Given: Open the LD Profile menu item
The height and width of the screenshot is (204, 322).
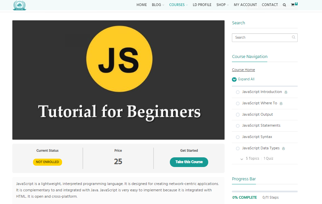Looking at the screenshot, I should point(202,5).
